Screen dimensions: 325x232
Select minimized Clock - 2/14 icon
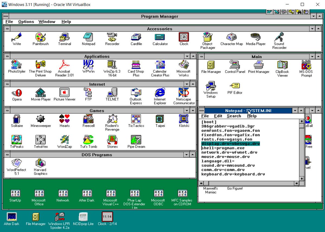tap(107, 219)
